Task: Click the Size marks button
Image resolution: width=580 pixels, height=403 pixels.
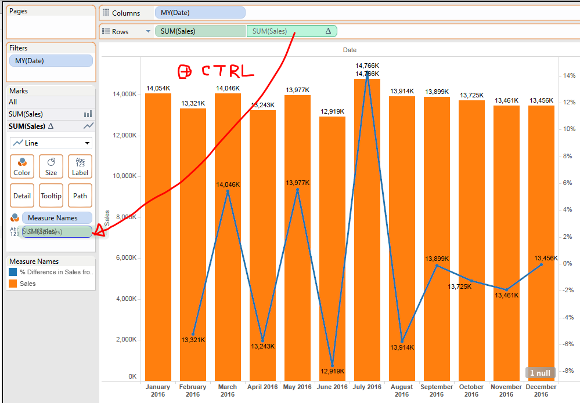Action: click(51, 166)
